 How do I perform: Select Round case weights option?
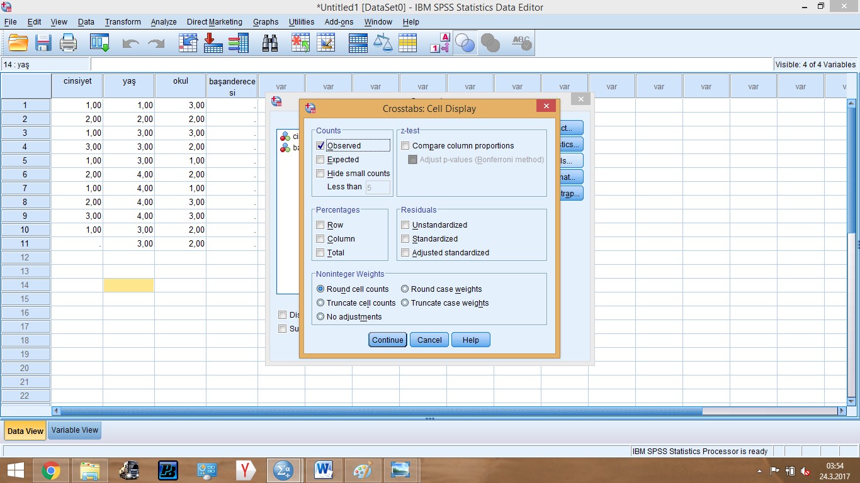click(x=405, y=289)
